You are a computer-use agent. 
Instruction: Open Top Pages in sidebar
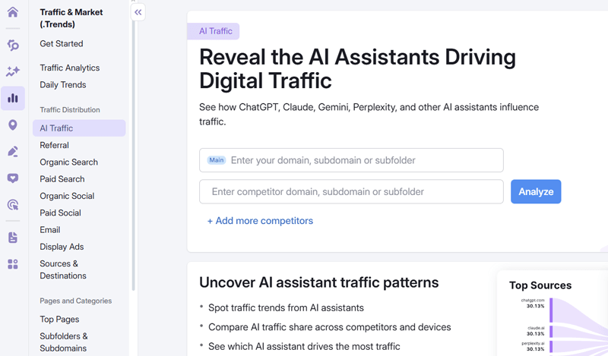59,320
